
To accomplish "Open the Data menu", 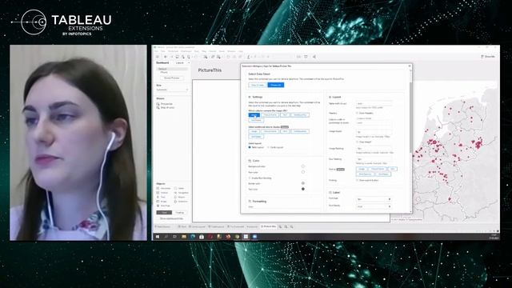I will coord(163,51).
